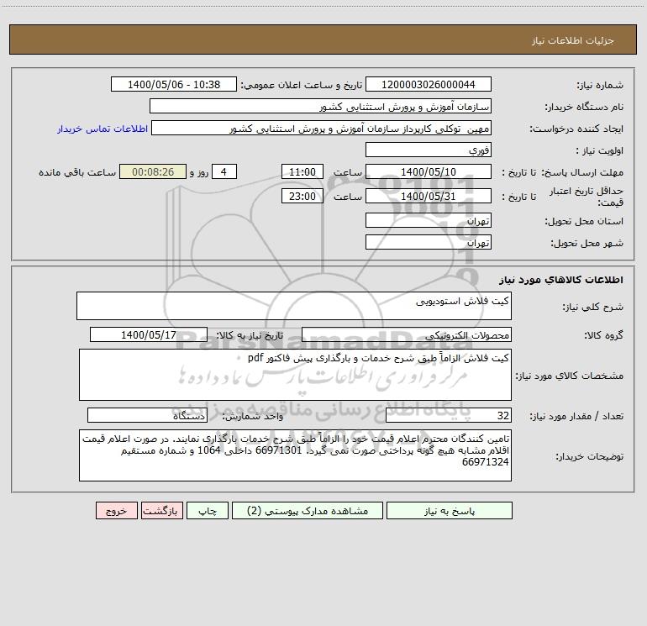Click the خروج exit button
Image resolution: width=647 pixels, height=626 pixels.
pos(116,510)
